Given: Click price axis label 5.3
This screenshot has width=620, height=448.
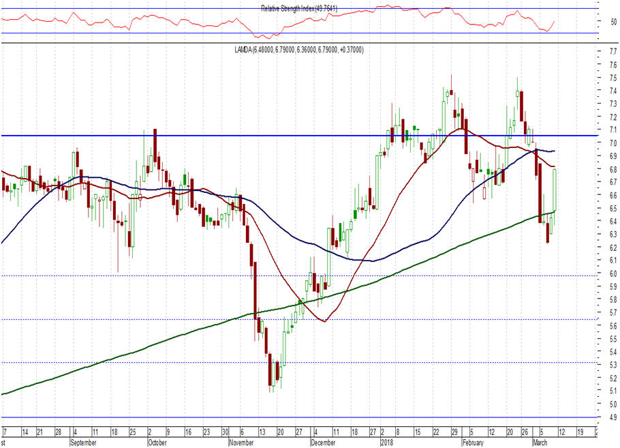Looking at the screenshot, I should click(613, 365).
